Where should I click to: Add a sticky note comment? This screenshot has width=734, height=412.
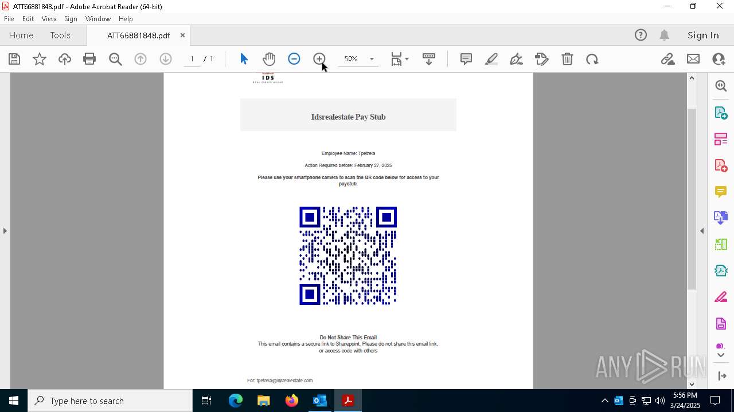pos(466,59)
